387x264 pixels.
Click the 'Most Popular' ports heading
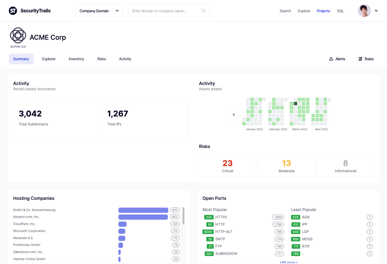(x=215, y=210)
